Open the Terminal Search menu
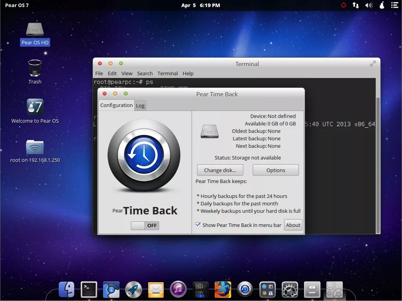 click(145, 74)
